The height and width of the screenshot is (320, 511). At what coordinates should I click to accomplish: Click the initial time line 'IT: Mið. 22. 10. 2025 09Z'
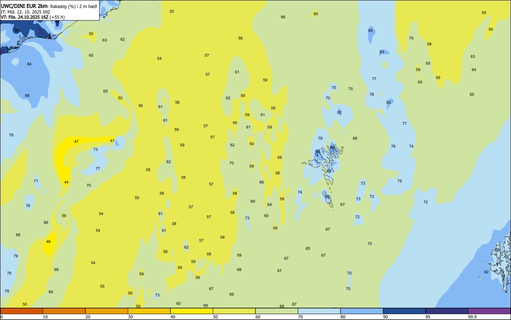[x=25, y=12]
